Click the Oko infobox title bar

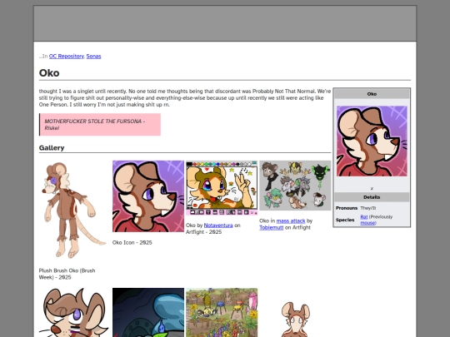(372, 94)
